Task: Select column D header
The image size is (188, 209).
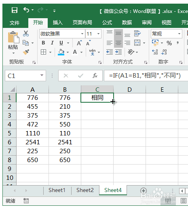Action: point(129,89)
